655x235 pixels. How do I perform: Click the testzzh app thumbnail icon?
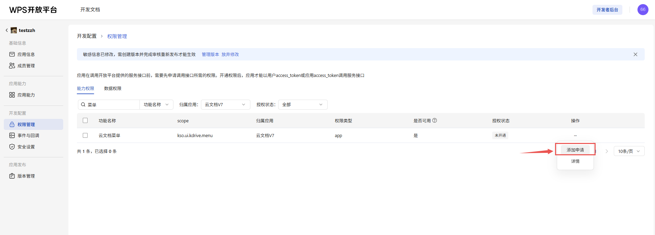tap(14, 30)
